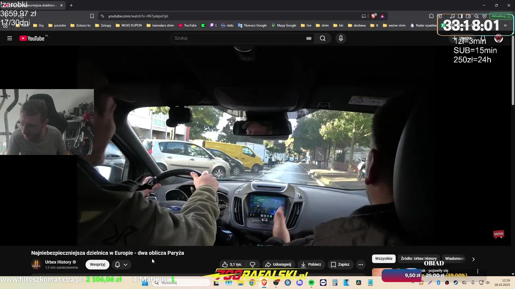Show more filter chips with the arrow
The width and height of the screenshot is (515, 289).
473,259
